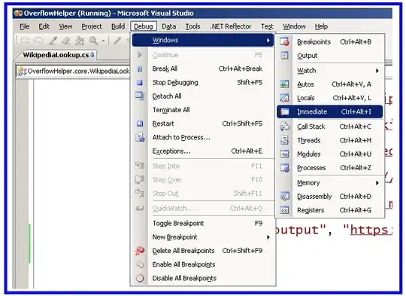Open the Autos window

point(329,84)
